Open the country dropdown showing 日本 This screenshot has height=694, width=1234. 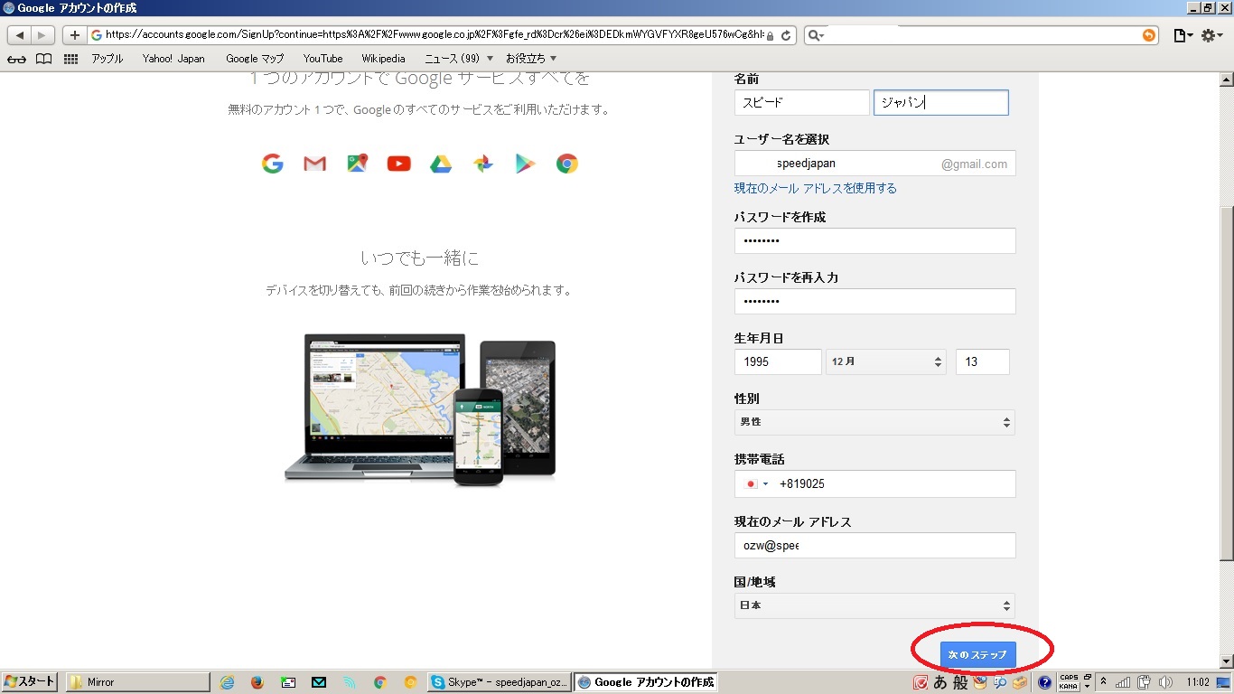(x=874, y=605)
